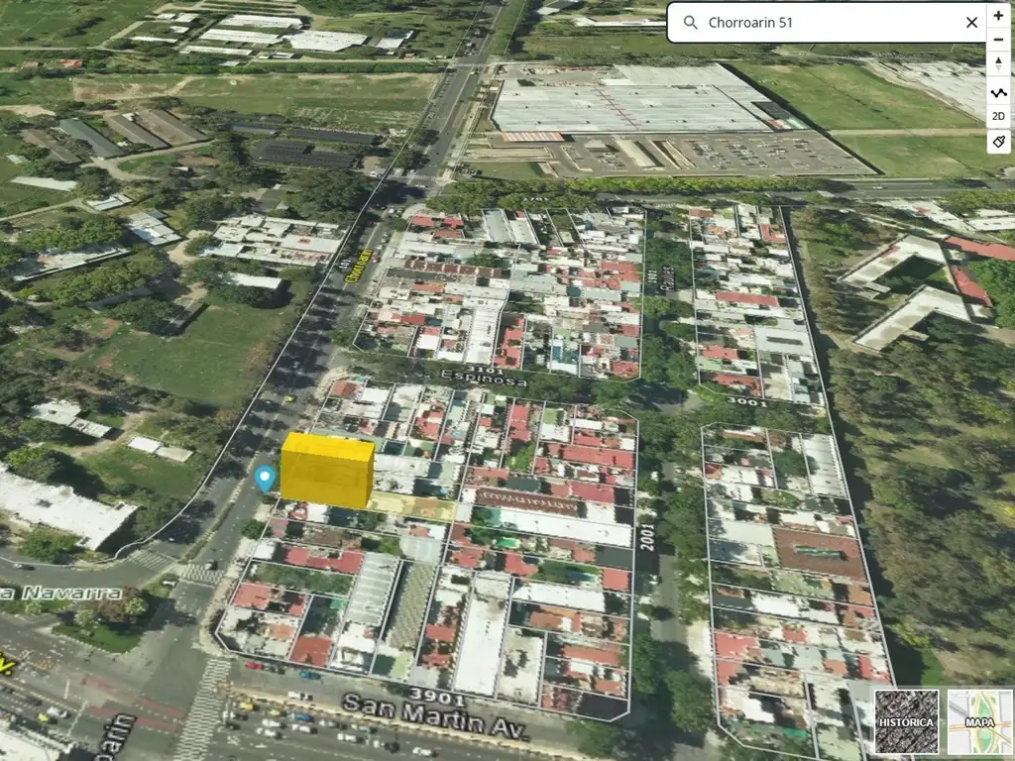The width and height of the screenshot is (1015, 761).
Task: Open the wavy line measure tool
Action: 998,92
